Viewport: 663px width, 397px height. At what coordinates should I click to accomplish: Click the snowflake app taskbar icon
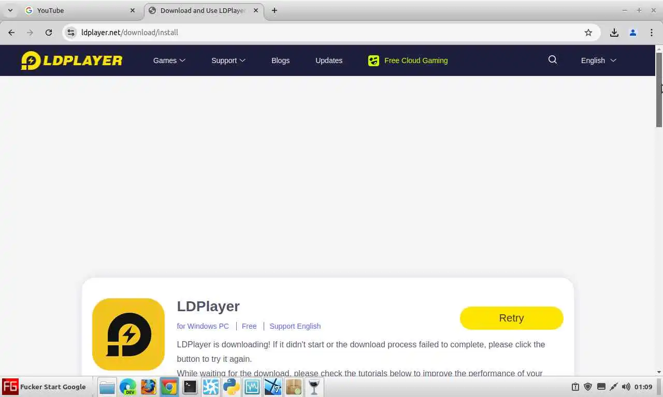(211, 387)
